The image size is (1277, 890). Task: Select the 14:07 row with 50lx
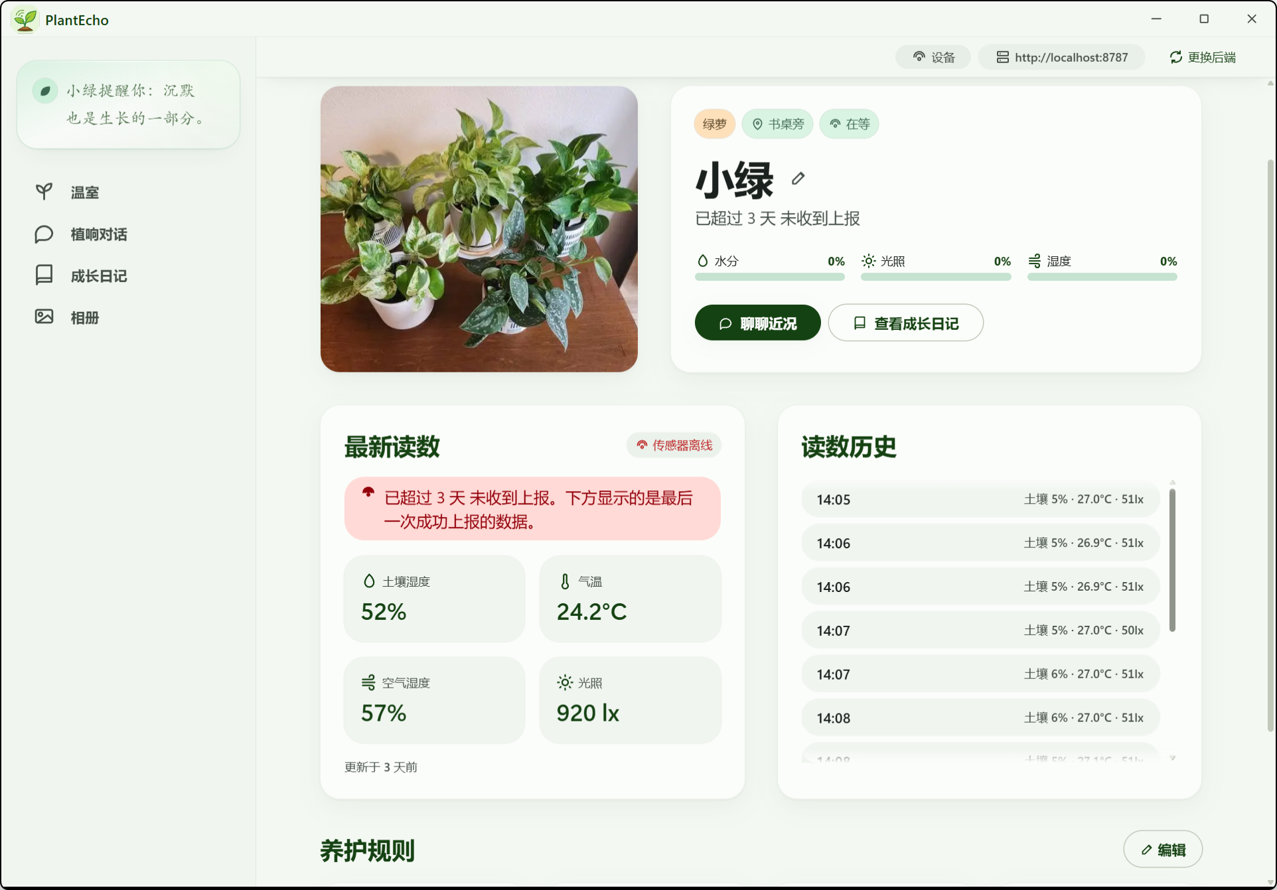(980, 630)
